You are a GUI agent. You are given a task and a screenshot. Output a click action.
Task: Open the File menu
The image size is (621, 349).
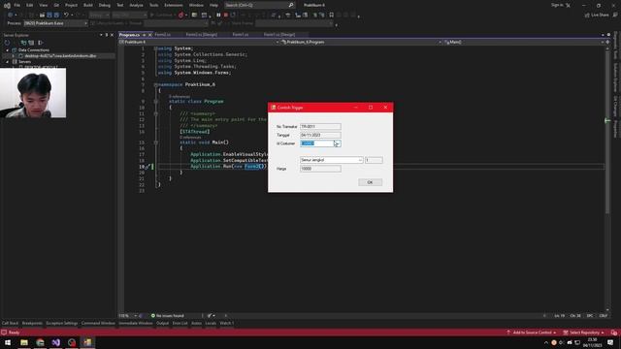click(x=17, y=5)
